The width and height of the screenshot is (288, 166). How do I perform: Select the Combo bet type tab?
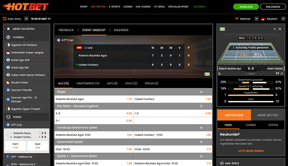pyautogui.click(x=251, y=125)
